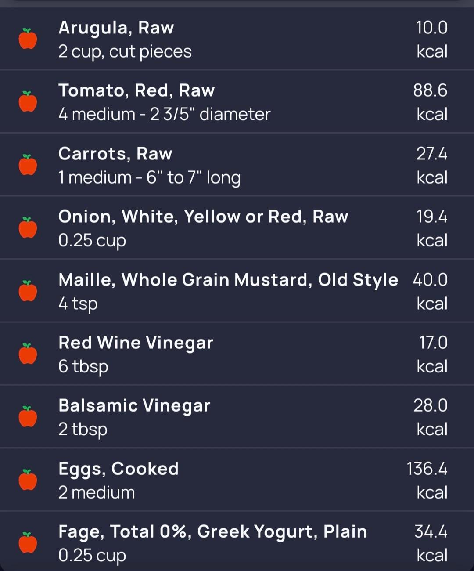
Task: Tap the apple icon next to Balsamic Vinegar
Action: pos(28,417)
